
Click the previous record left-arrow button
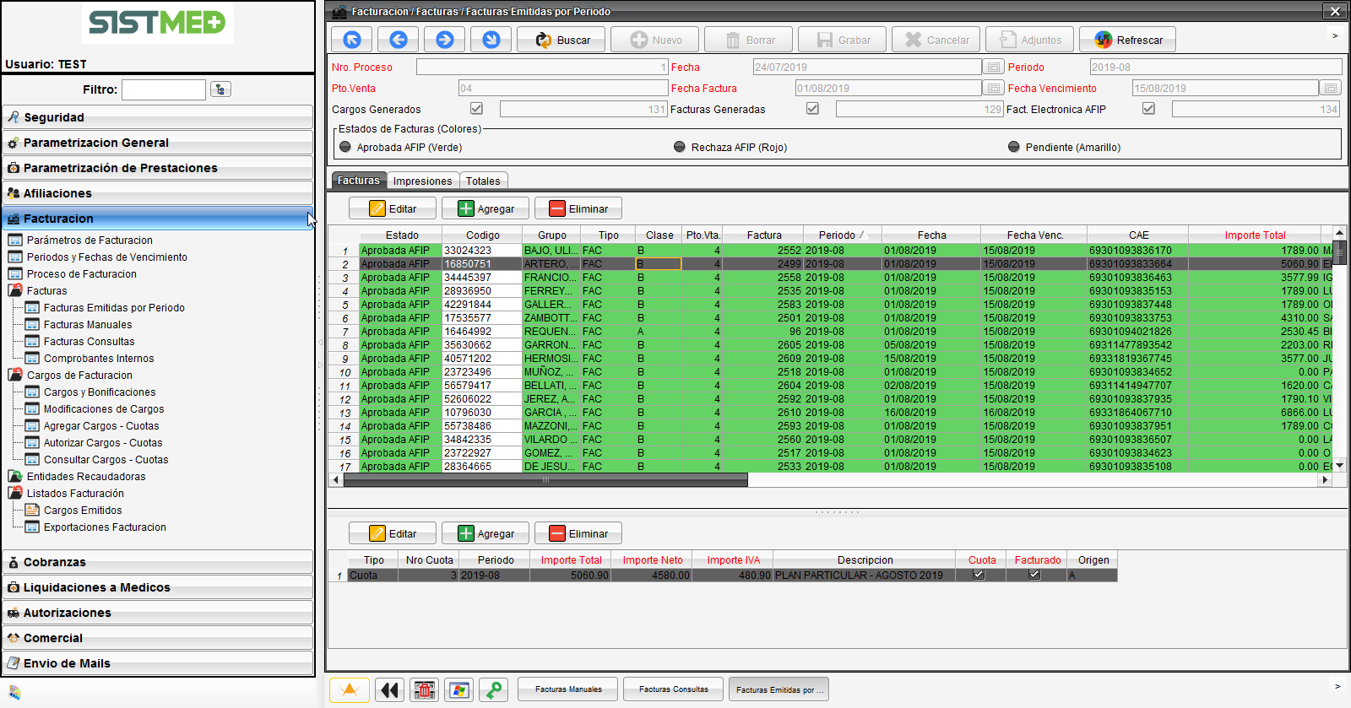(x=399, y=40)
